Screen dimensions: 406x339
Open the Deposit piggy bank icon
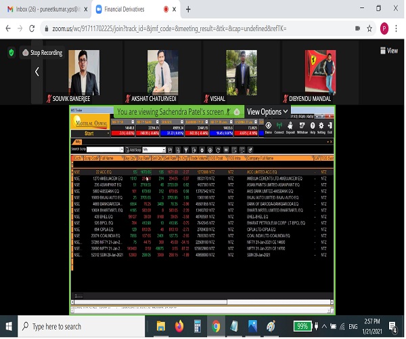[x=290, y=127]
